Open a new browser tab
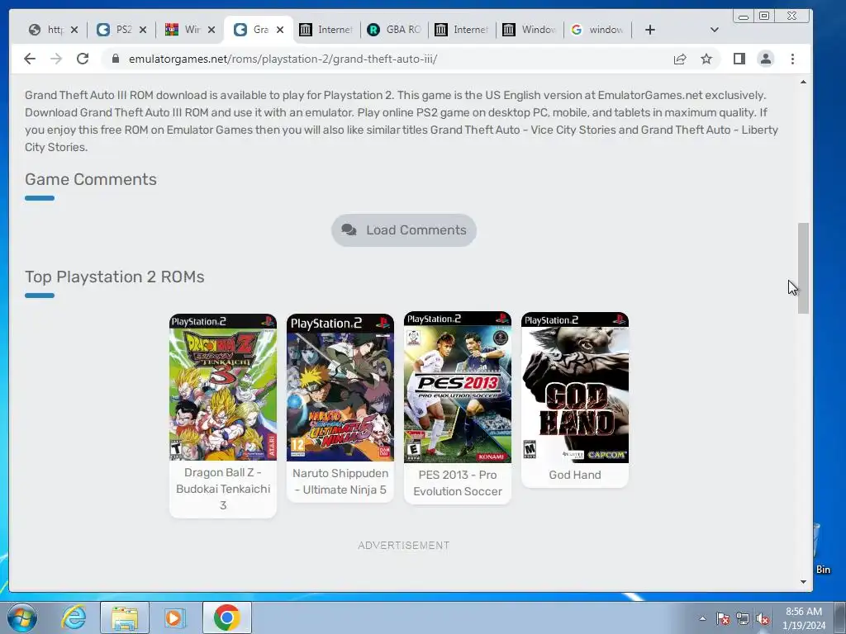 coord(650,30)
